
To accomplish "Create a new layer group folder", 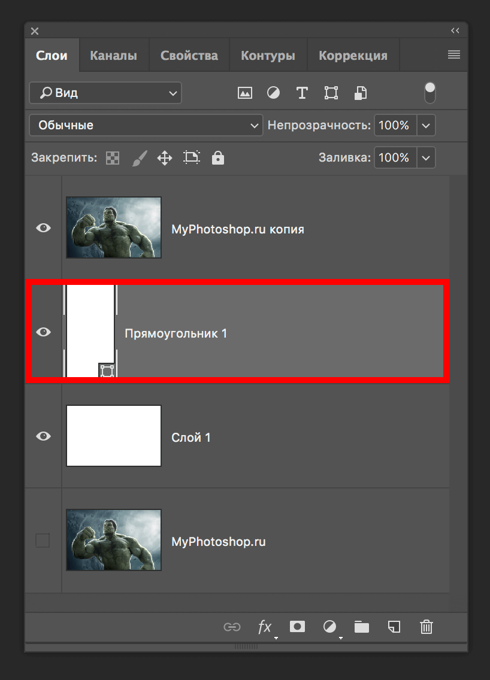I will click(x=361, y=627).
